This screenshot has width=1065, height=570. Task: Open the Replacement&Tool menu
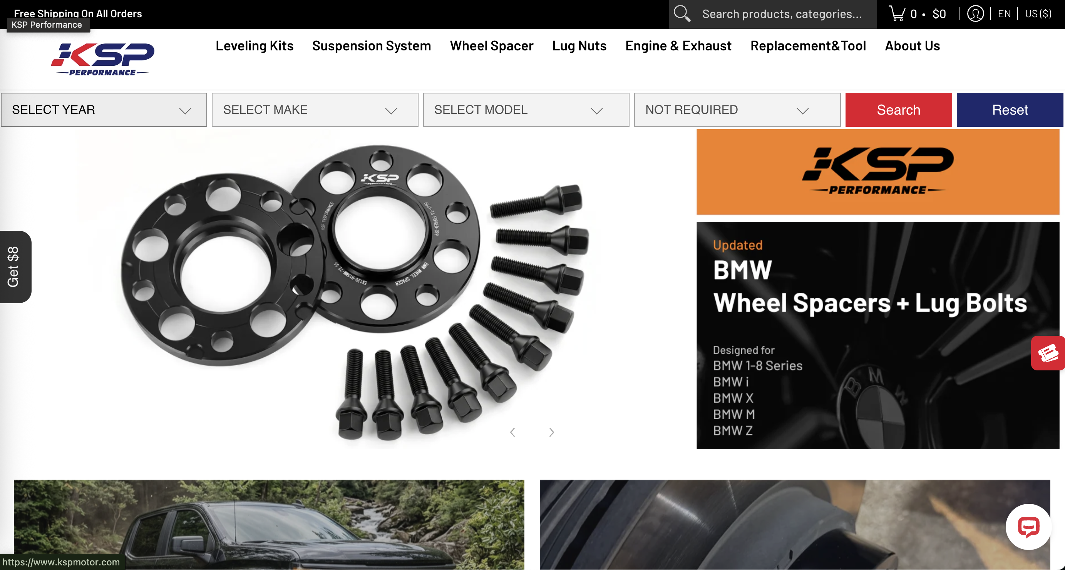tap(808, 46)
